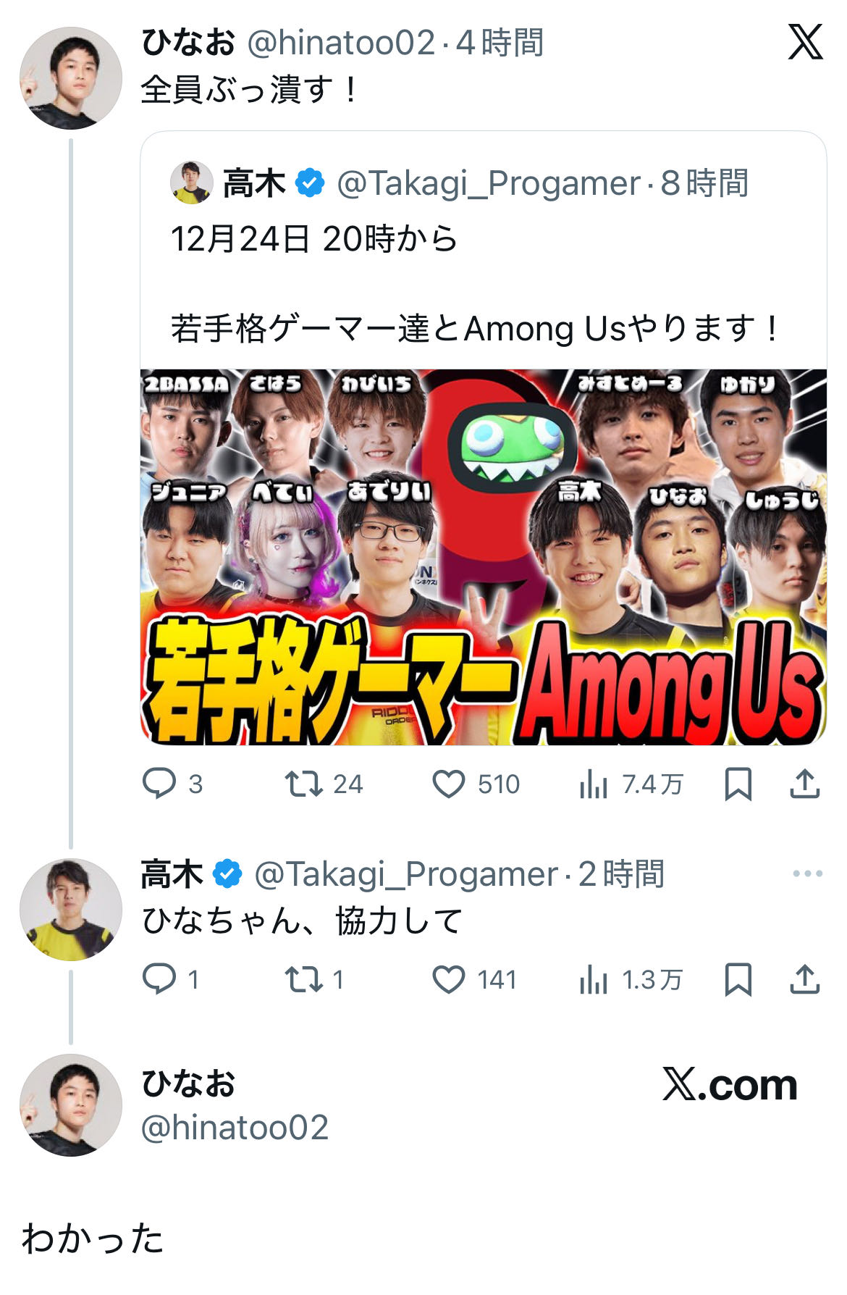Image resolution: width=847 pixels, height=1295 pixels.
Task: Share the Among Us announcement post
Action: pos(804,784)
